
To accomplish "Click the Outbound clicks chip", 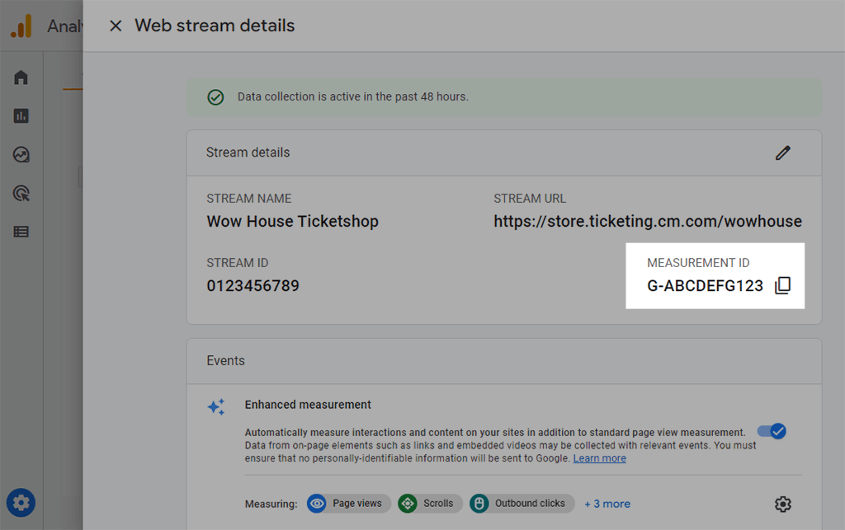I will point(522,504).
